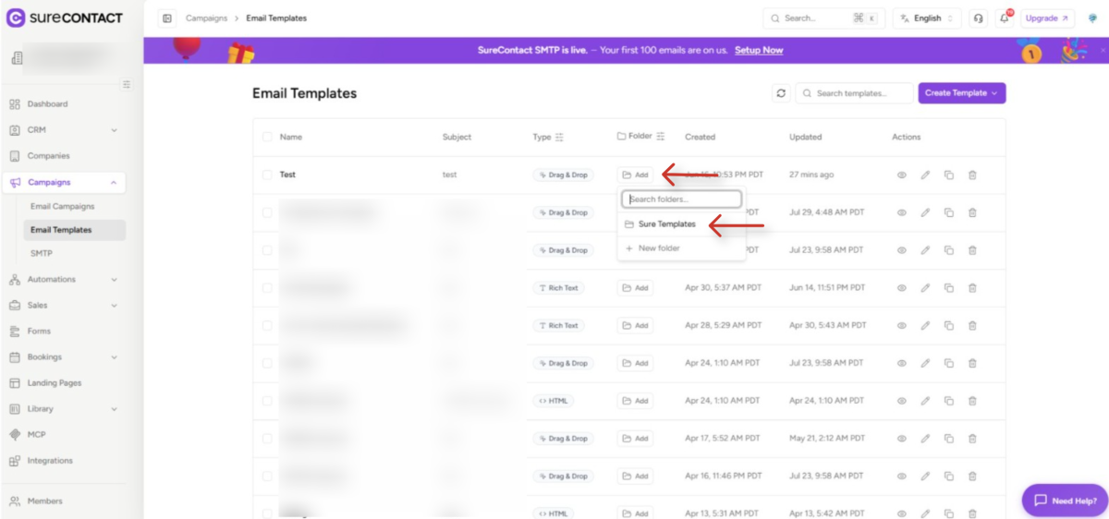1109x519 pixels.
Task: Open the notifications bell
Action: 1004,18
